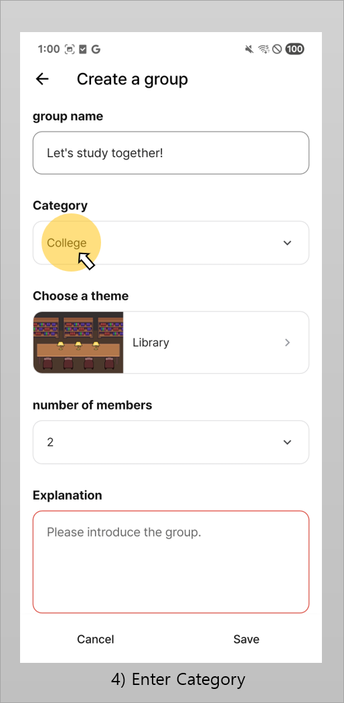The height and width of the screenshot is (703, 344).
Task: Tap the battery 100 indicator
Action: (x=294, y=49)
